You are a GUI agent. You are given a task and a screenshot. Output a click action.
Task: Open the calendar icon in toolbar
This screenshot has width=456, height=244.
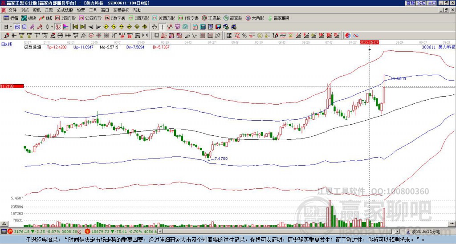click(x=195, y=27)
